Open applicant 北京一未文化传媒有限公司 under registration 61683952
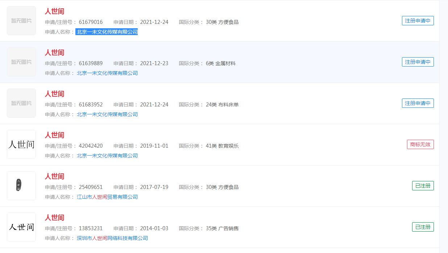The width and height of the screenshot is (448, 253). pyautogui.click(x=107, y=114)
